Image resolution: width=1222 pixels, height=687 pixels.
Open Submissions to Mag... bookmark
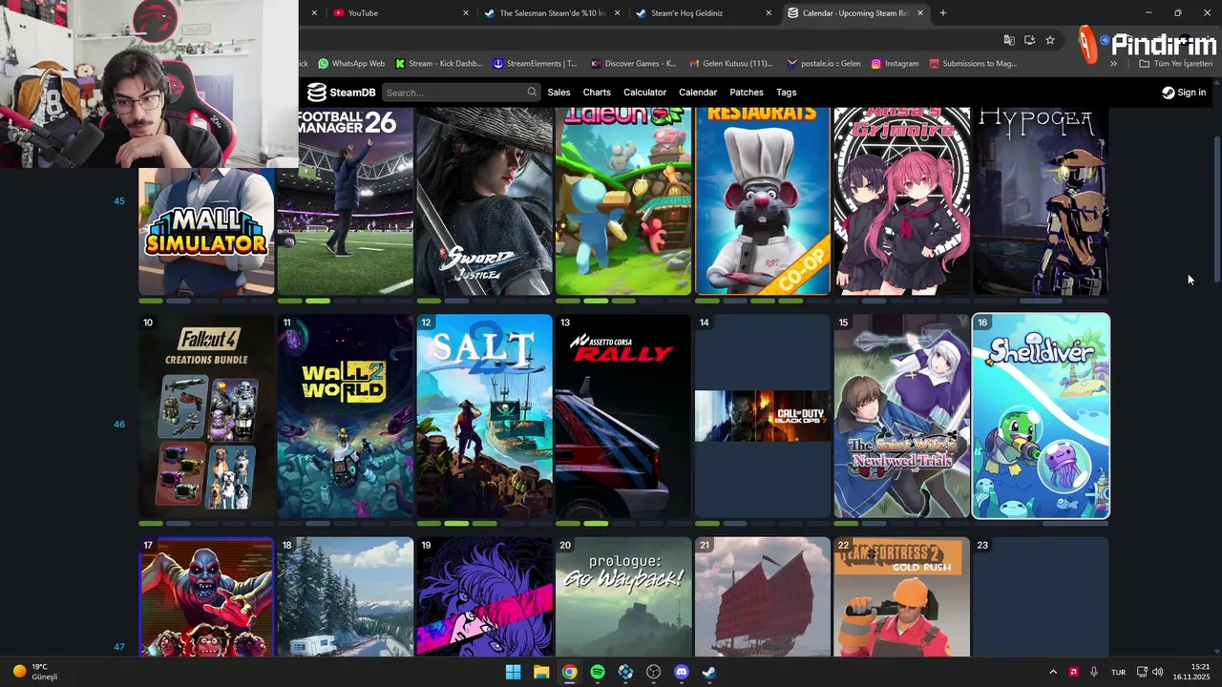point(973,64)
